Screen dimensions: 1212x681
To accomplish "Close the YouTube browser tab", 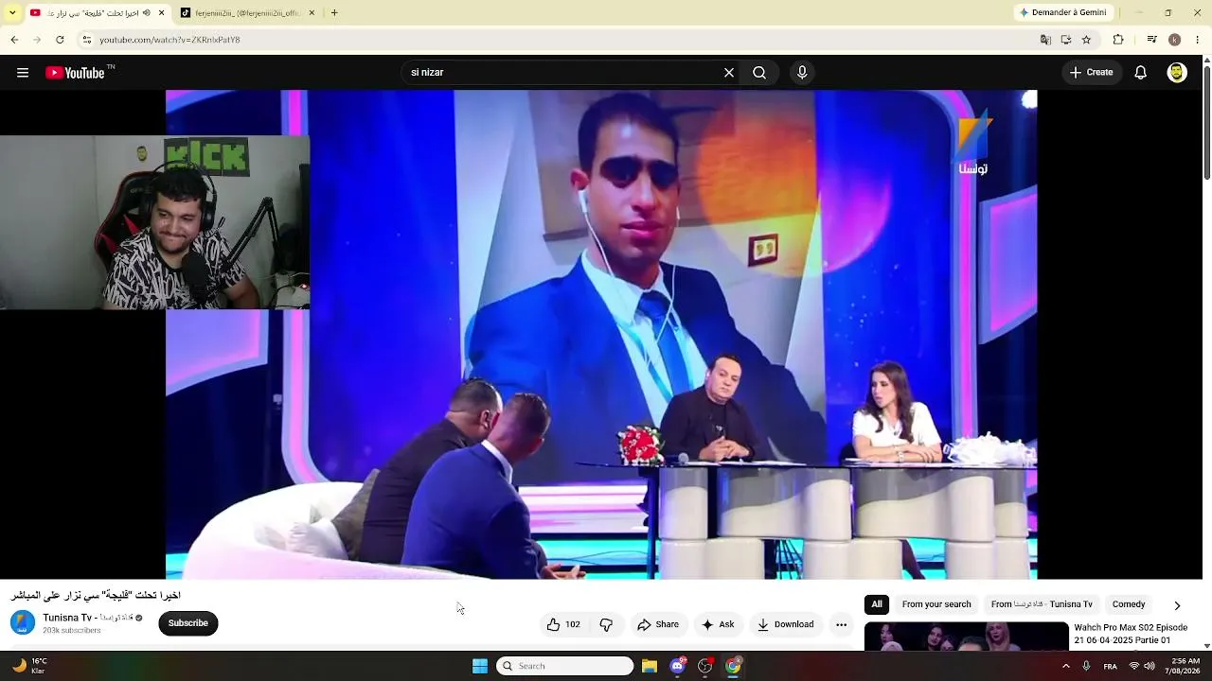I will pos(161,13).
